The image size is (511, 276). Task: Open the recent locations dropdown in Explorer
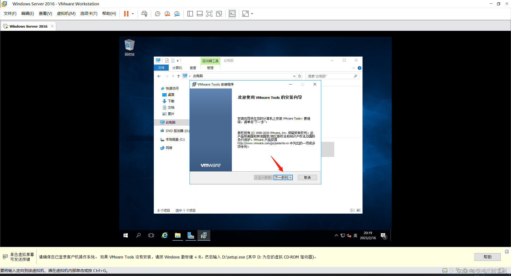[x=173, y=76]
